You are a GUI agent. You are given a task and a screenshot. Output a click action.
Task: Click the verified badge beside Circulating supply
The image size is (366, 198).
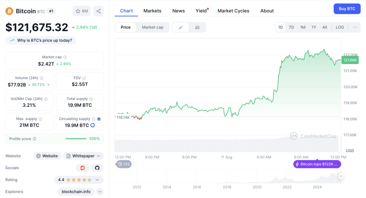point(99,119)
